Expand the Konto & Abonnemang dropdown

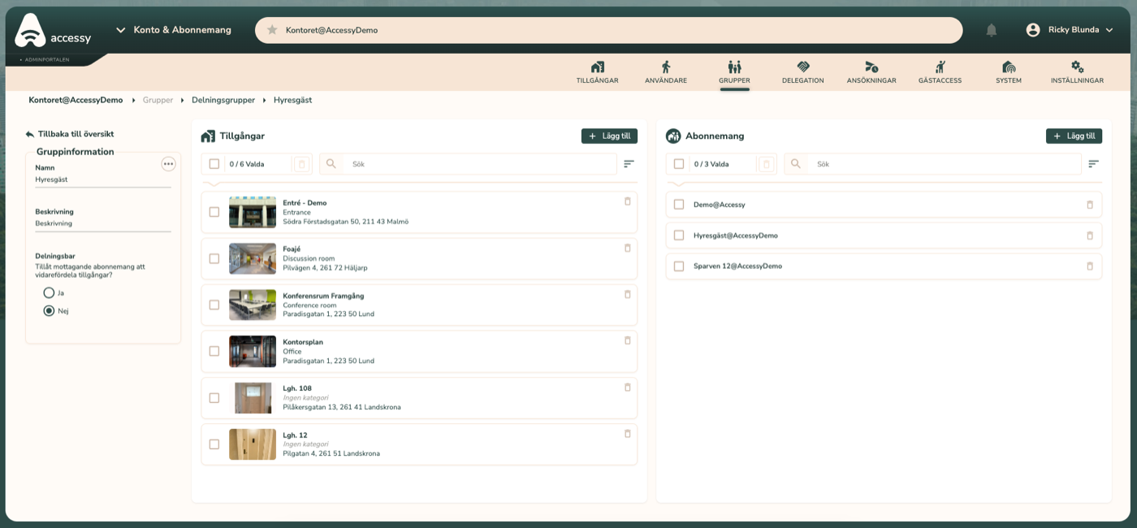pos(173,30)
